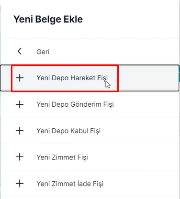Screen dimensions: 180x199
Task: Click empty space right of Yeni Depo Kabul Fişi
Action: click(140, 131)
